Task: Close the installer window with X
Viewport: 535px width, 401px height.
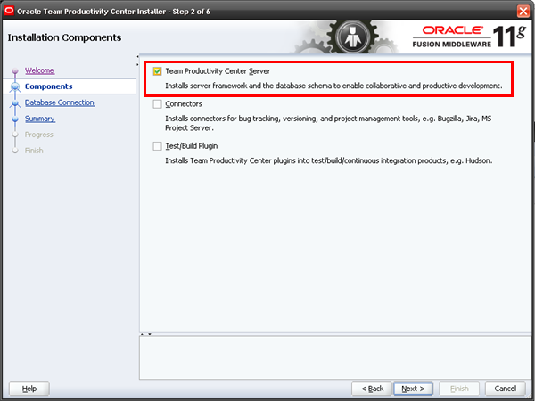Action: click(523, 12)
